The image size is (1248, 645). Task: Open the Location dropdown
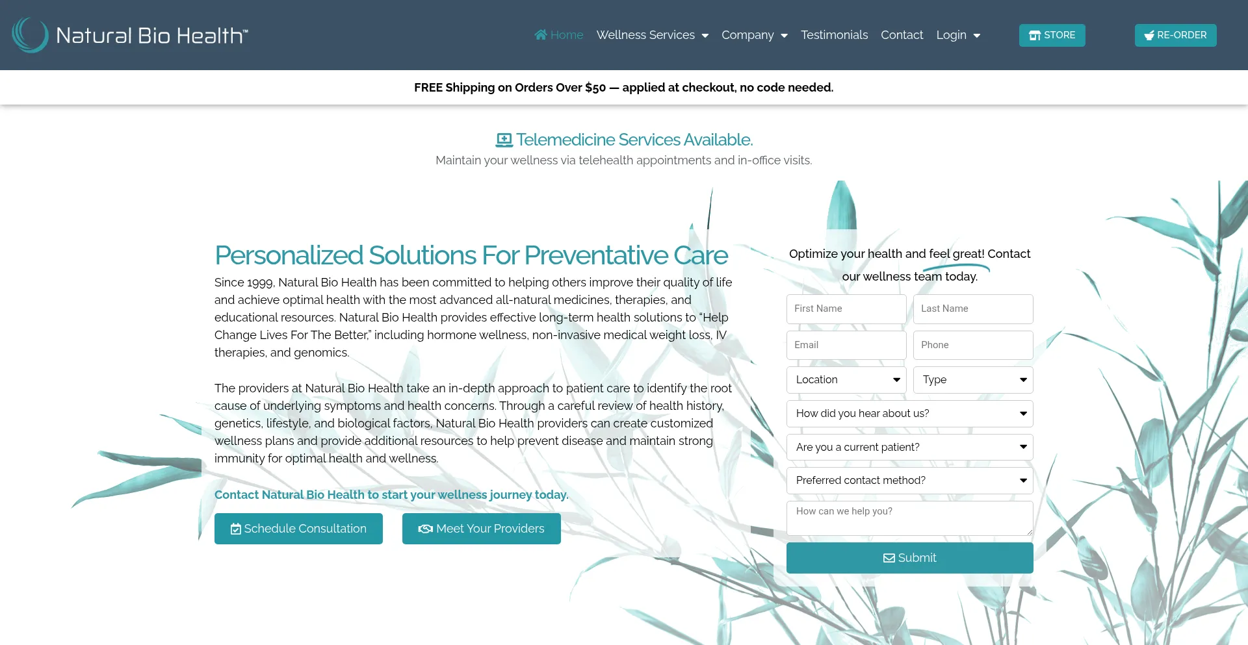[846, 380]
